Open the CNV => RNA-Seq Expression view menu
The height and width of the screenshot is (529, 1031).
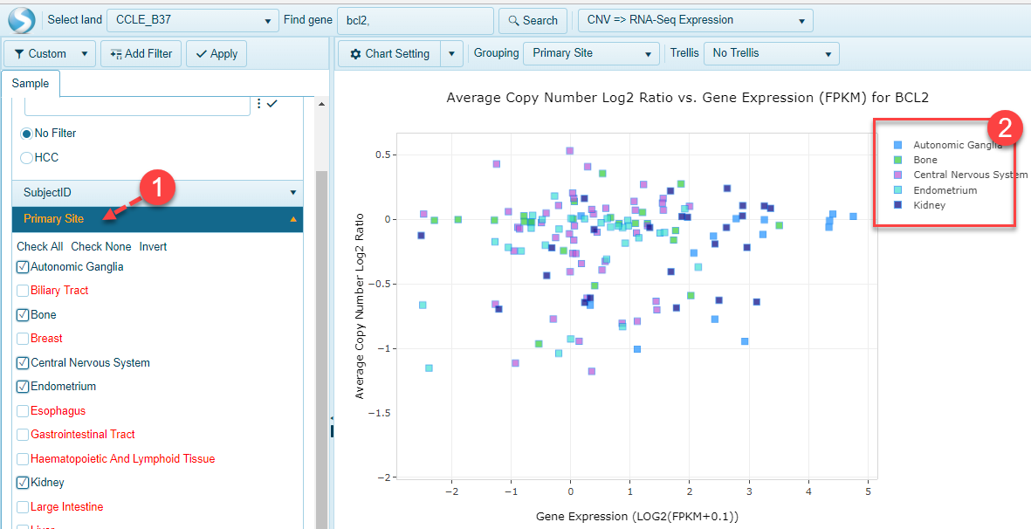[x=695, y=20]
